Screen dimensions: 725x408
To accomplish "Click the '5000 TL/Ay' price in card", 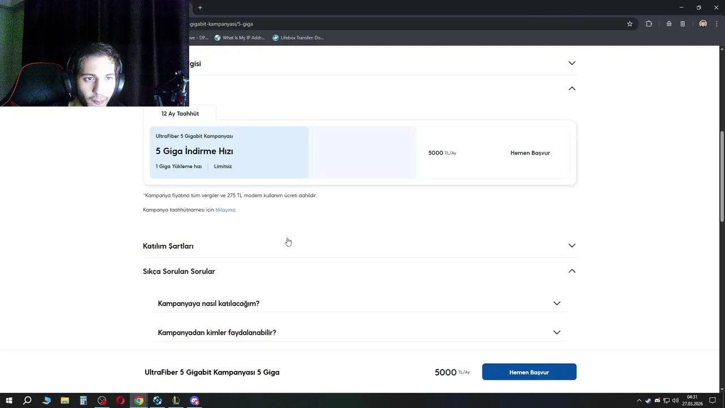I will [x=442, y=153].
